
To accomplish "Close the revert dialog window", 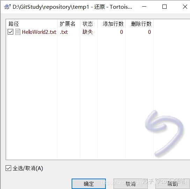I will click(185, 7).
